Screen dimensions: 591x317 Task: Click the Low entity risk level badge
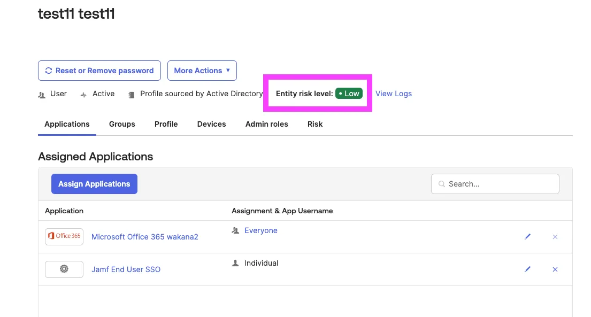click(349, 94)
